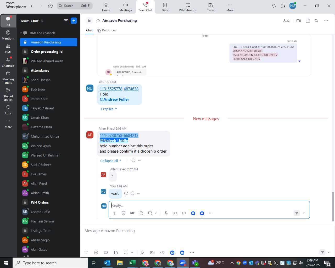Attach a file in reply toolbar
Viewport: 335px width, 268px height.
[141, 213]
